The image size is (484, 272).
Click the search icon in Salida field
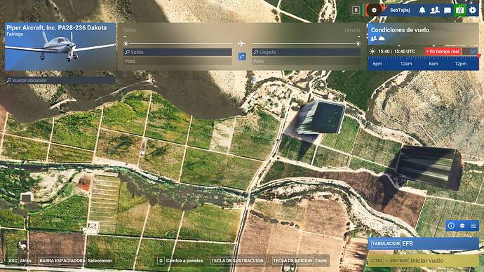127,52
